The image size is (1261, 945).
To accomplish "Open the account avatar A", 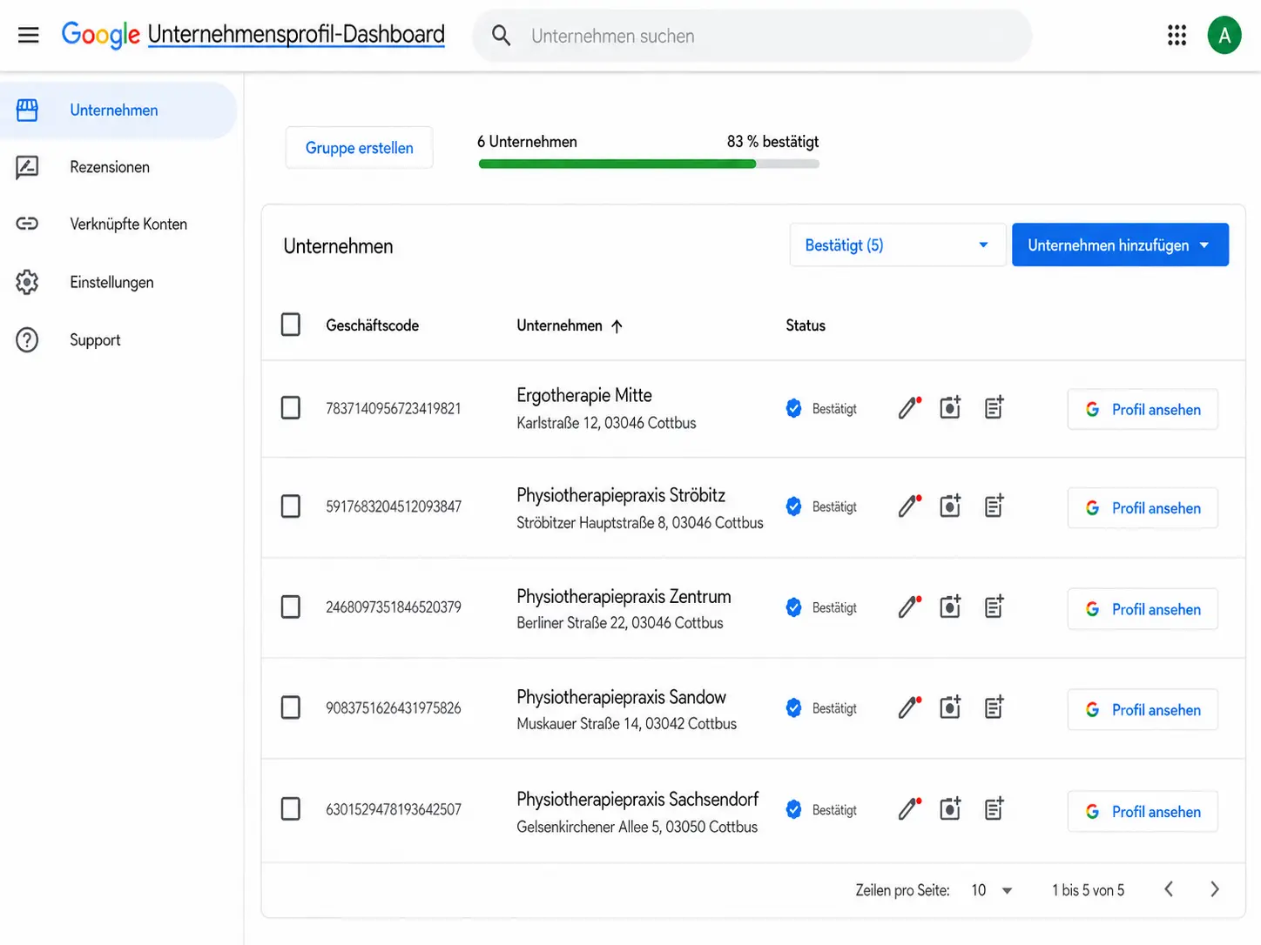I will pyautogui.click(x=1224, y=36).
